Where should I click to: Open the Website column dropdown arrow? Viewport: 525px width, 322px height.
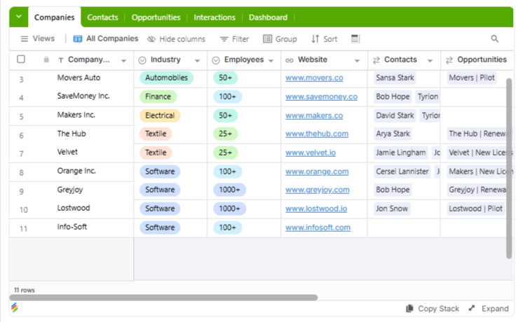click(357, 61)
